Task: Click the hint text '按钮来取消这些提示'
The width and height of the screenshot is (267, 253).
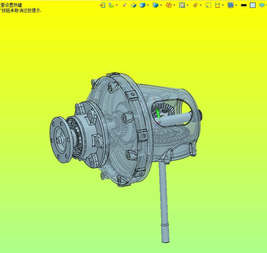Action: pyautogui.click(x=21, y=11)
